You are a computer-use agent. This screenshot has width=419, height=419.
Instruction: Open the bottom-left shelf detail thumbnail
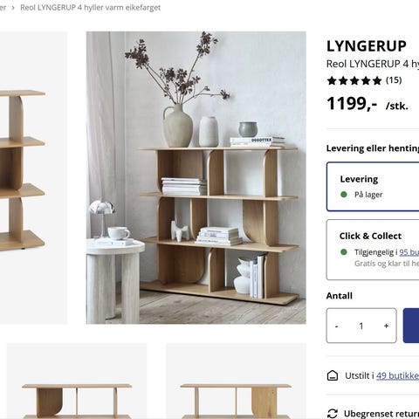(77, 381)
